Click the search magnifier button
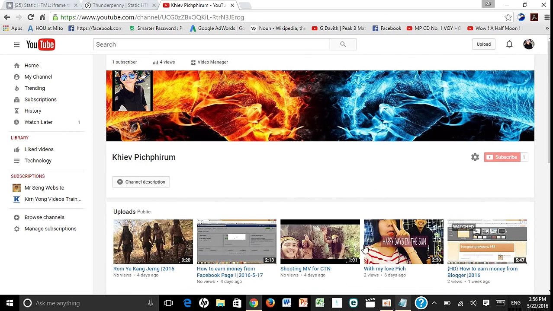This screenshot has width=553, height=311. tap(343, 44)
